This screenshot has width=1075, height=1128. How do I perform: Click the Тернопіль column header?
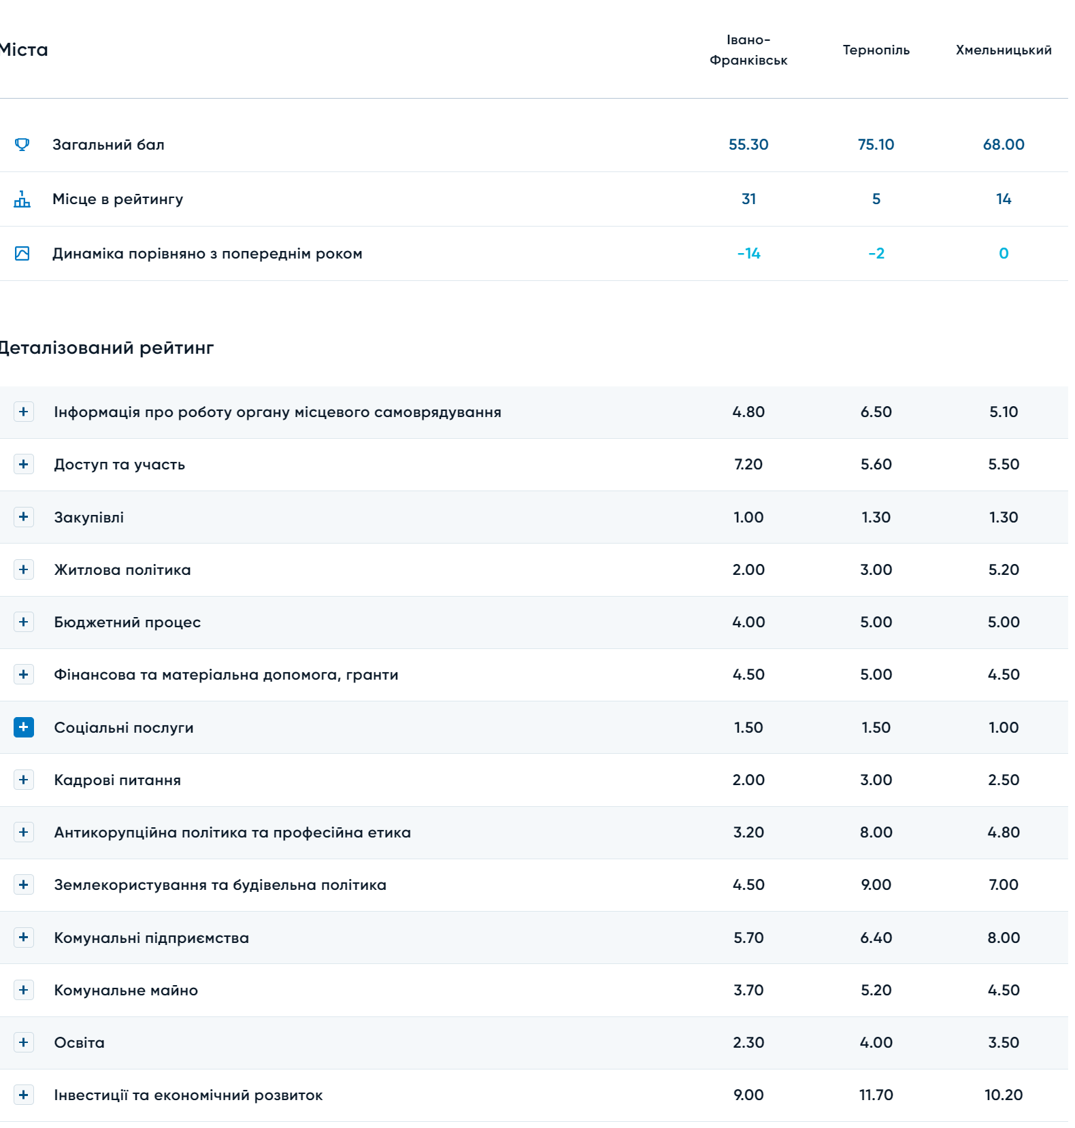876,50
